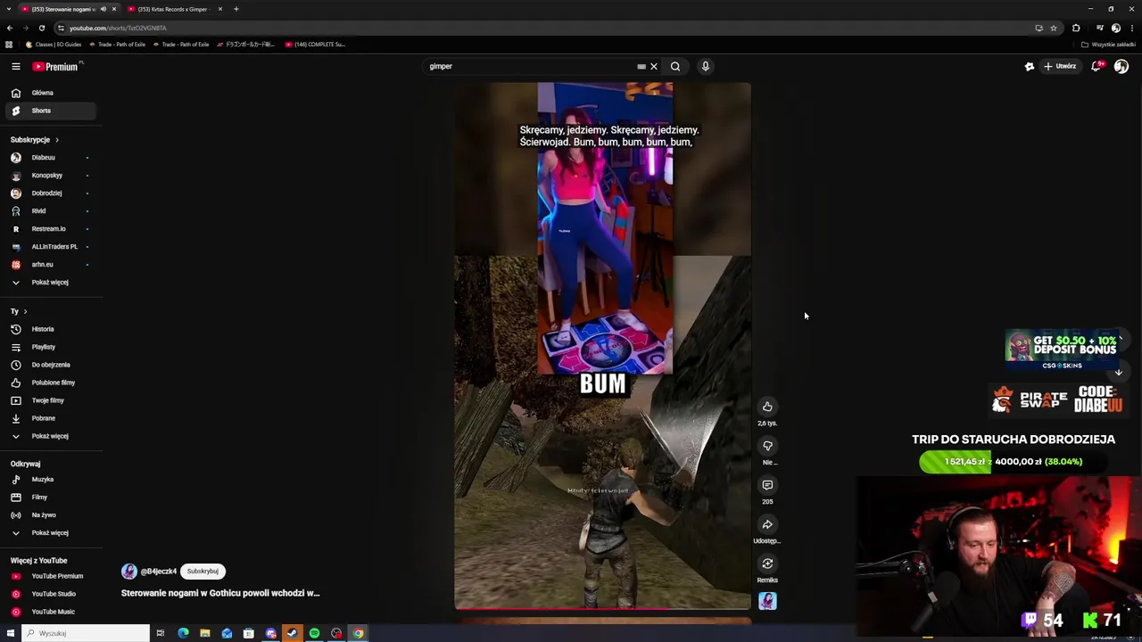The height and width of the screenshot is (642, 1142).
Task: Open YouTube Premium link in sidebar
Action: tap(51, 576)
